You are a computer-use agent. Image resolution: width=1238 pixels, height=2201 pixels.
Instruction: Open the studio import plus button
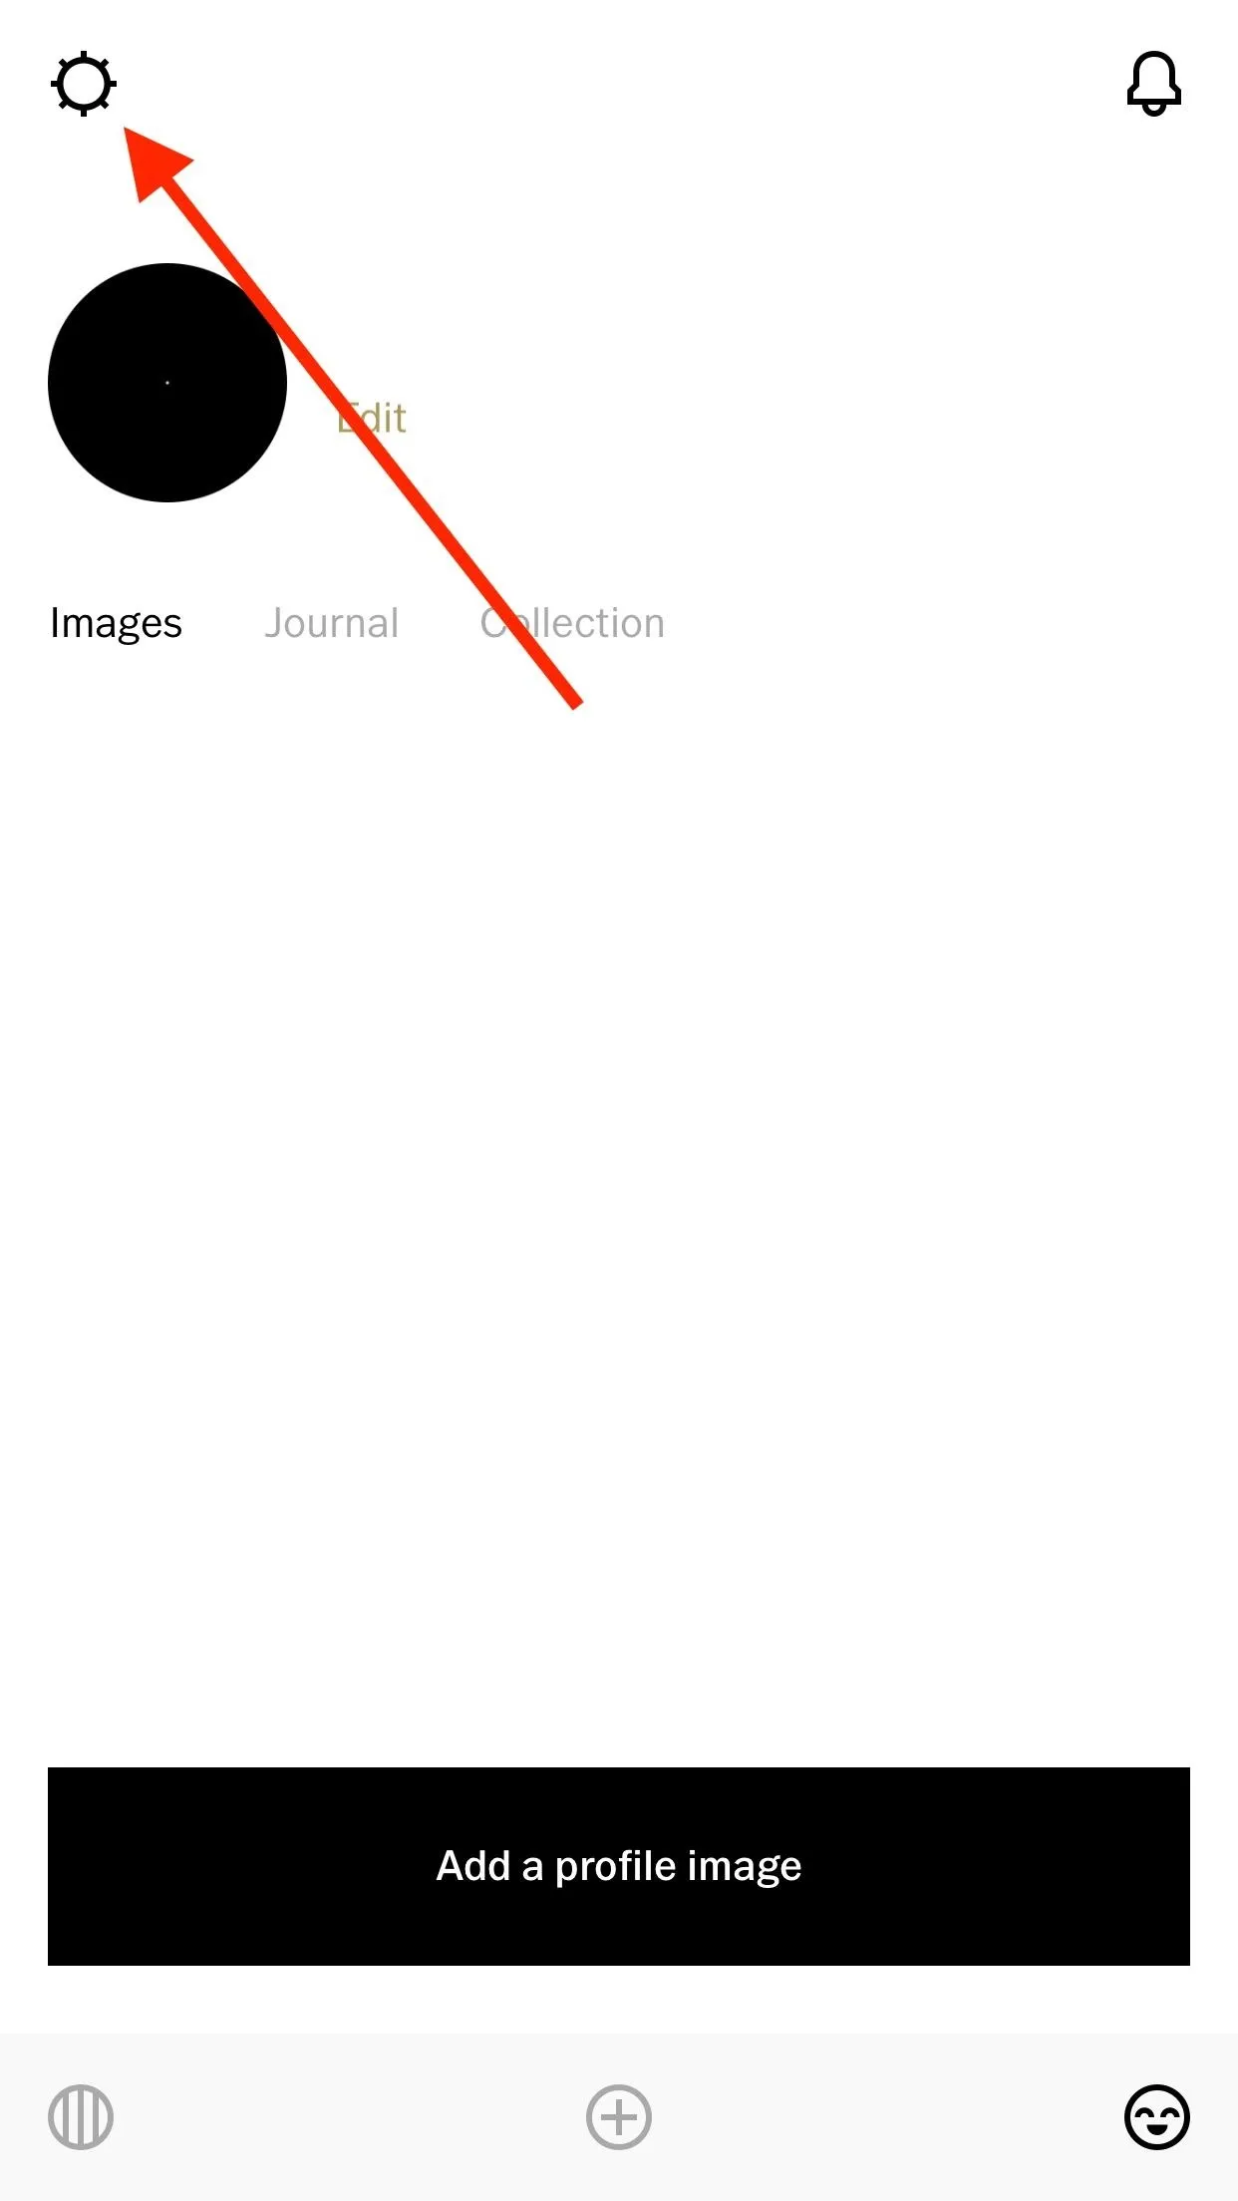pyautogui.click(x=619, y=2116)
